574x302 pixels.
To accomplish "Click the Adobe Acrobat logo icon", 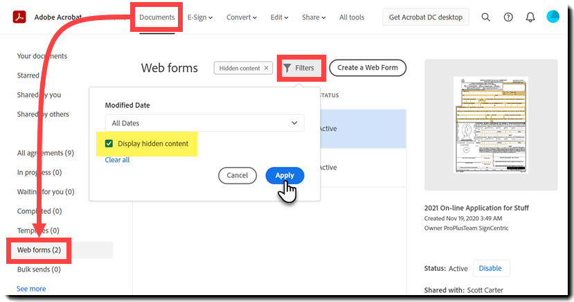I will (19, 17).
